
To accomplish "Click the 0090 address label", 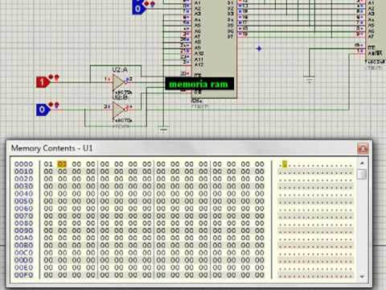I will 23,230.
